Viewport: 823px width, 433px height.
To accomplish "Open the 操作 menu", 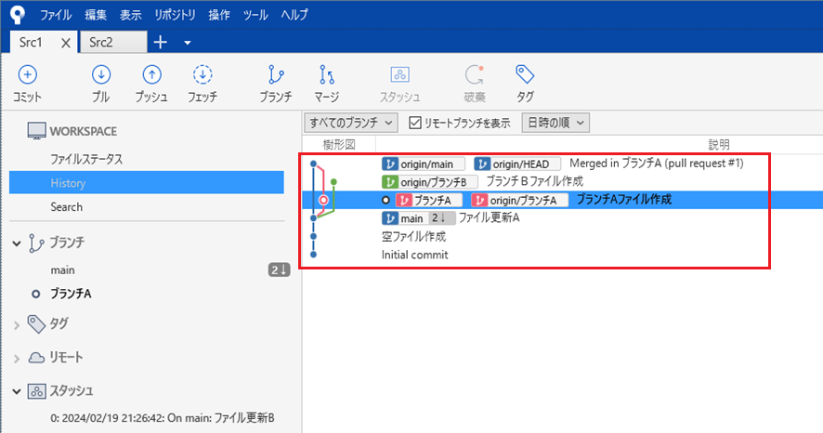I will click(x=219, y=15).
